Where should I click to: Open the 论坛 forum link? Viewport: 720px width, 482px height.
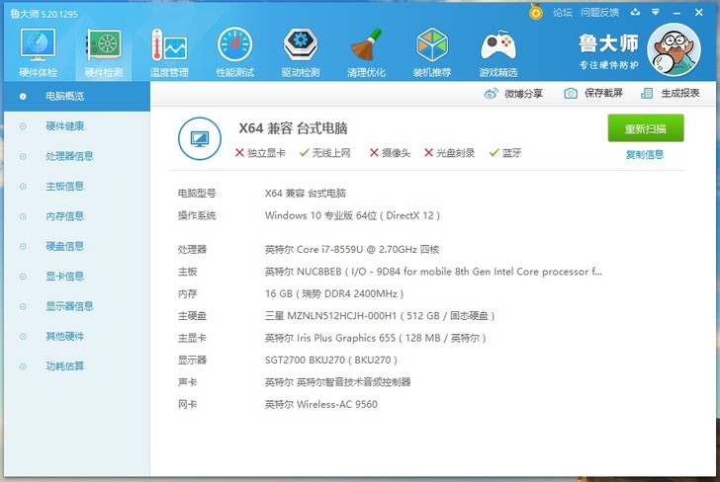[562, 13]
